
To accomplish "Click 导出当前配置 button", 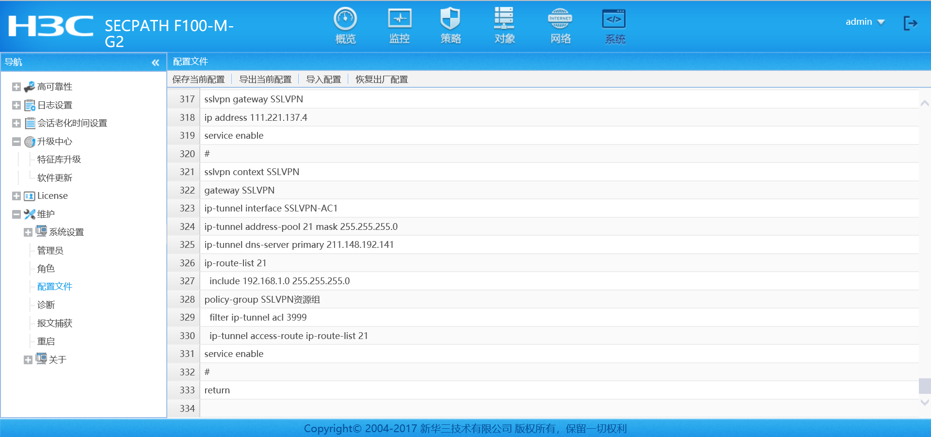I will tap(265, 80).
